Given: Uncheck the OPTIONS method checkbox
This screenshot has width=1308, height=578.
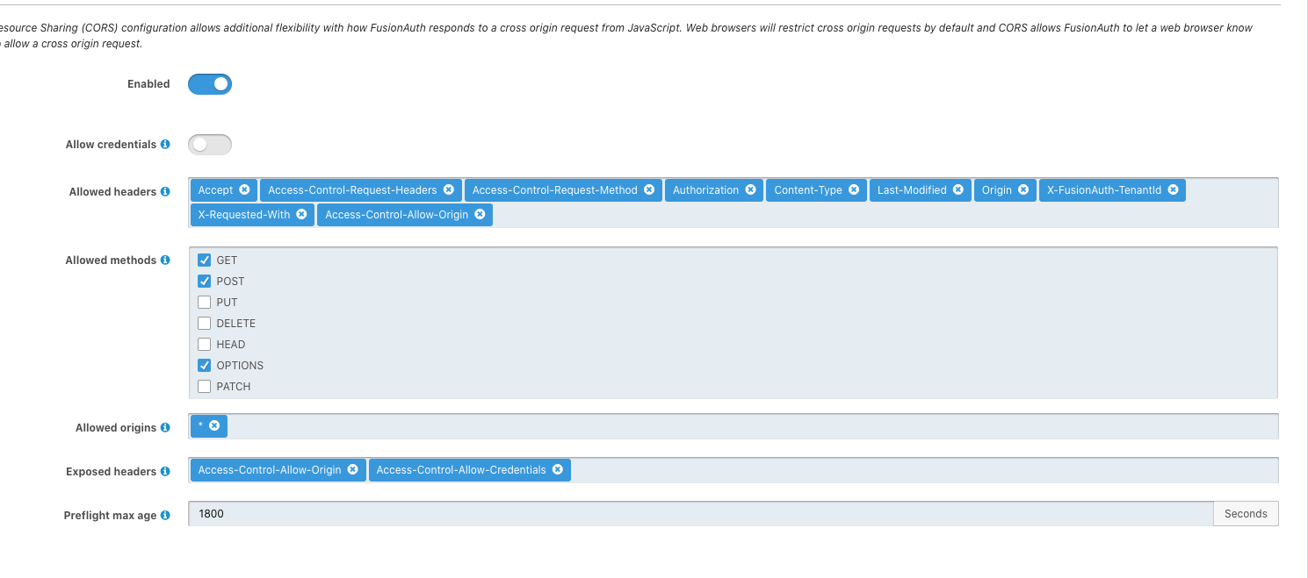Looking at the screenshot, I should [x=205, y=366].
